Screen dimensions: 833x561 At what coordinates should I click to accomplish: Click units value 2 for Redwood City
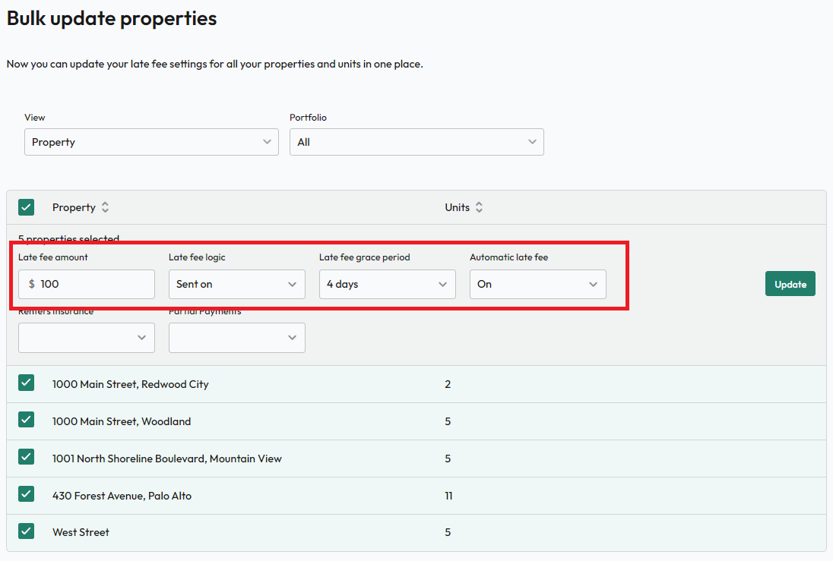point(448,384)
